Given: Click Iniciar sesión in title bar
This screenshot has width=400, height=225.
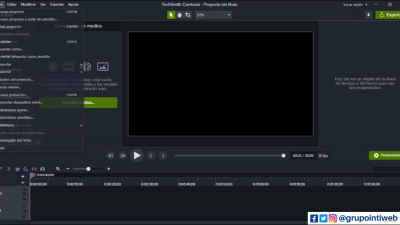Looking at the screenshot, I should click(x=352, y=4).
